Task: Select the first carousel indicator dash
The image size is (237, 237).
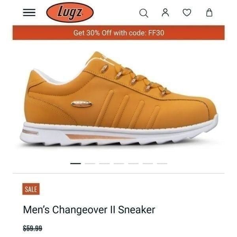Action: point(75,164)
